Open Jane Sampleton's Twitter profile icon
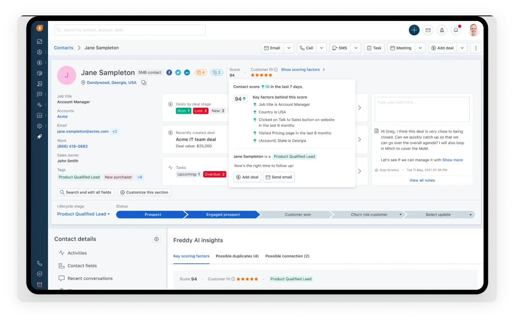The image size is (514, 321). pyautogui.click(x=178, y=72)
